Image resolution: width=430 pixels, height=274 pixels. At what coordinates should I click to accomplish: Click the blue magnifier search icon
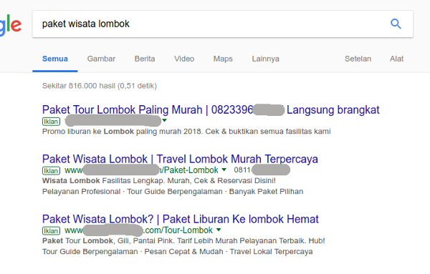tap(396, 24)
